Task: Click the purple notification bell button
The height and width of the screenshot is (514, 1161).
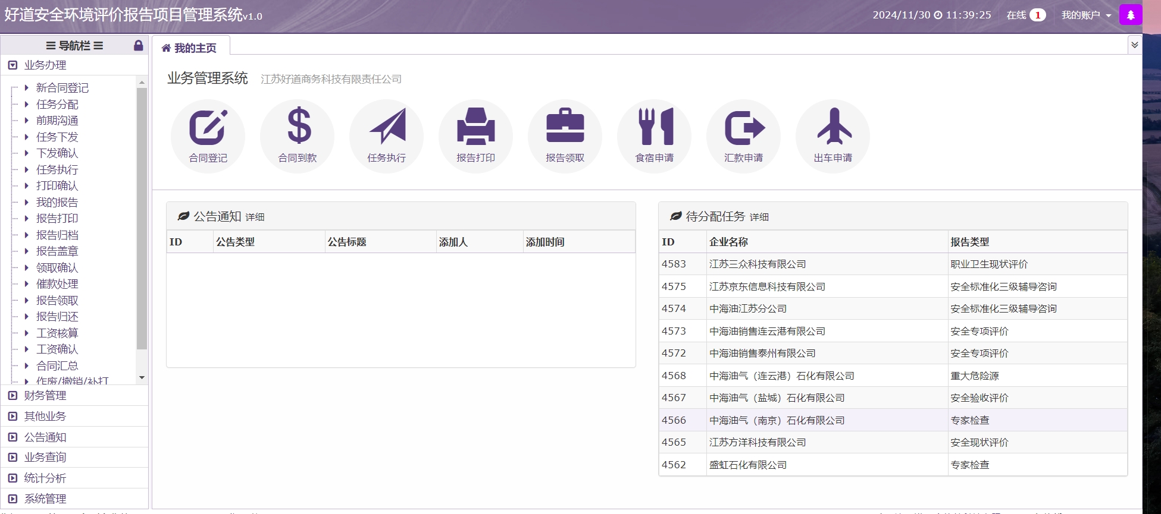Action: click(x=1130, y=15)
